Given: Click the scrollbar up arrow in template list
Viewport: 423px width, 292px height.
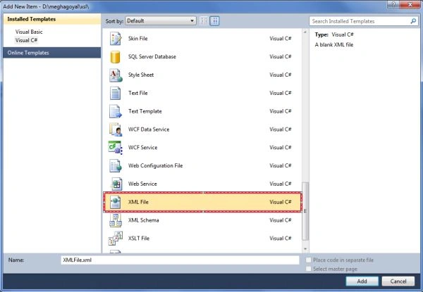Looking at the screenshot, I should (305, 32).
